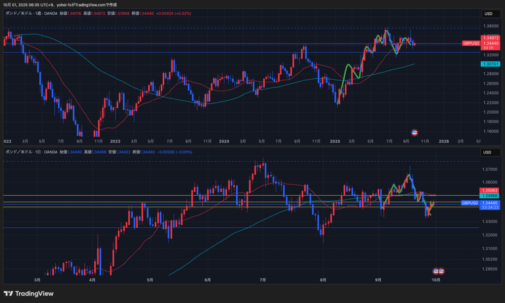
Task: Click the right US flag event icon on daily chart
Action: coord(441,271)
